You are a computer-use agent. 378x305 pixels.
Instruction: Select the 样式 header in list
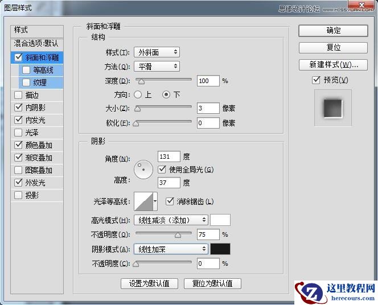click(x=37, y=30)
